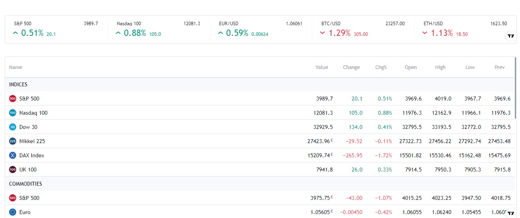Click UK 100 value 7941.8
The height and width of the screenshot is (218, 520).
[x=324, y=170]
